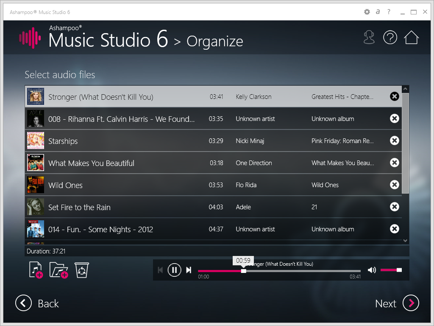This screenshot has width=434, height=326.
Task: Go to the previous track
Action: tap(160, 270)
